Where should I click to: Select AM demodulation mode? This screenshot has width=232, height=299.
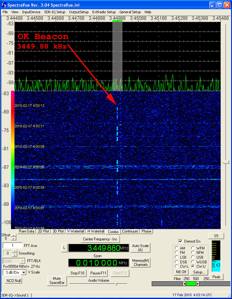(x=177, y=248)
